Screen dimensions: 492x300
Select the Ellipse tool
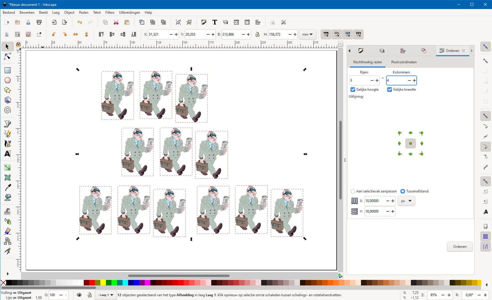pyautogui.click(x=8, y=80)
